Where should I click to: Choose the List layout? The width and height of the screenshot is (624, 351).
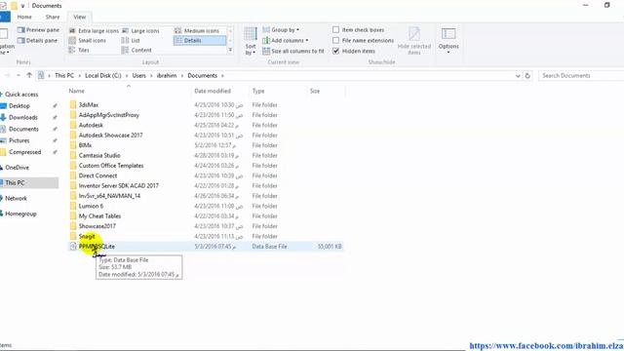tap(131, 41)
